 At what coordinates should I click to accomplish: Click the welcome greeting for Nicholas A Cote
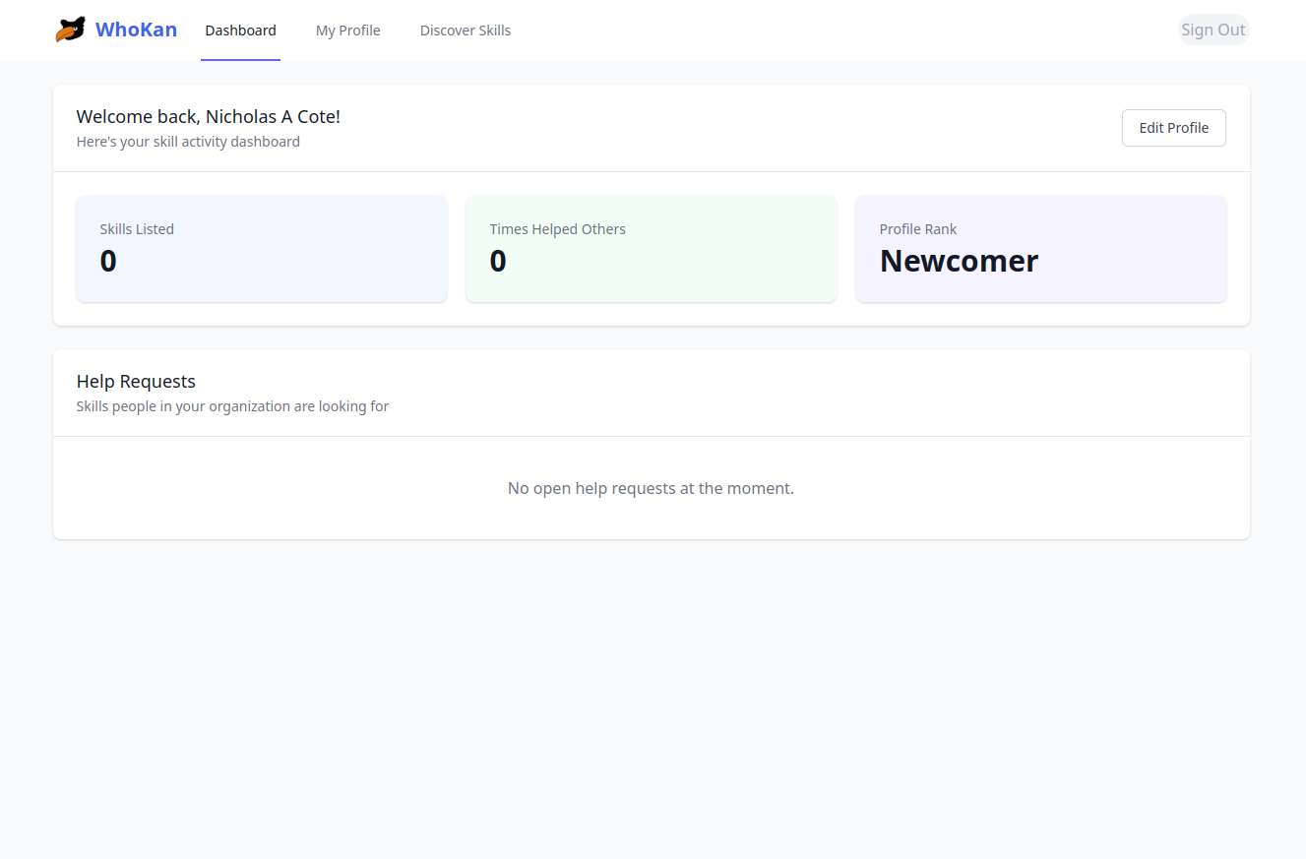[208, 116]
